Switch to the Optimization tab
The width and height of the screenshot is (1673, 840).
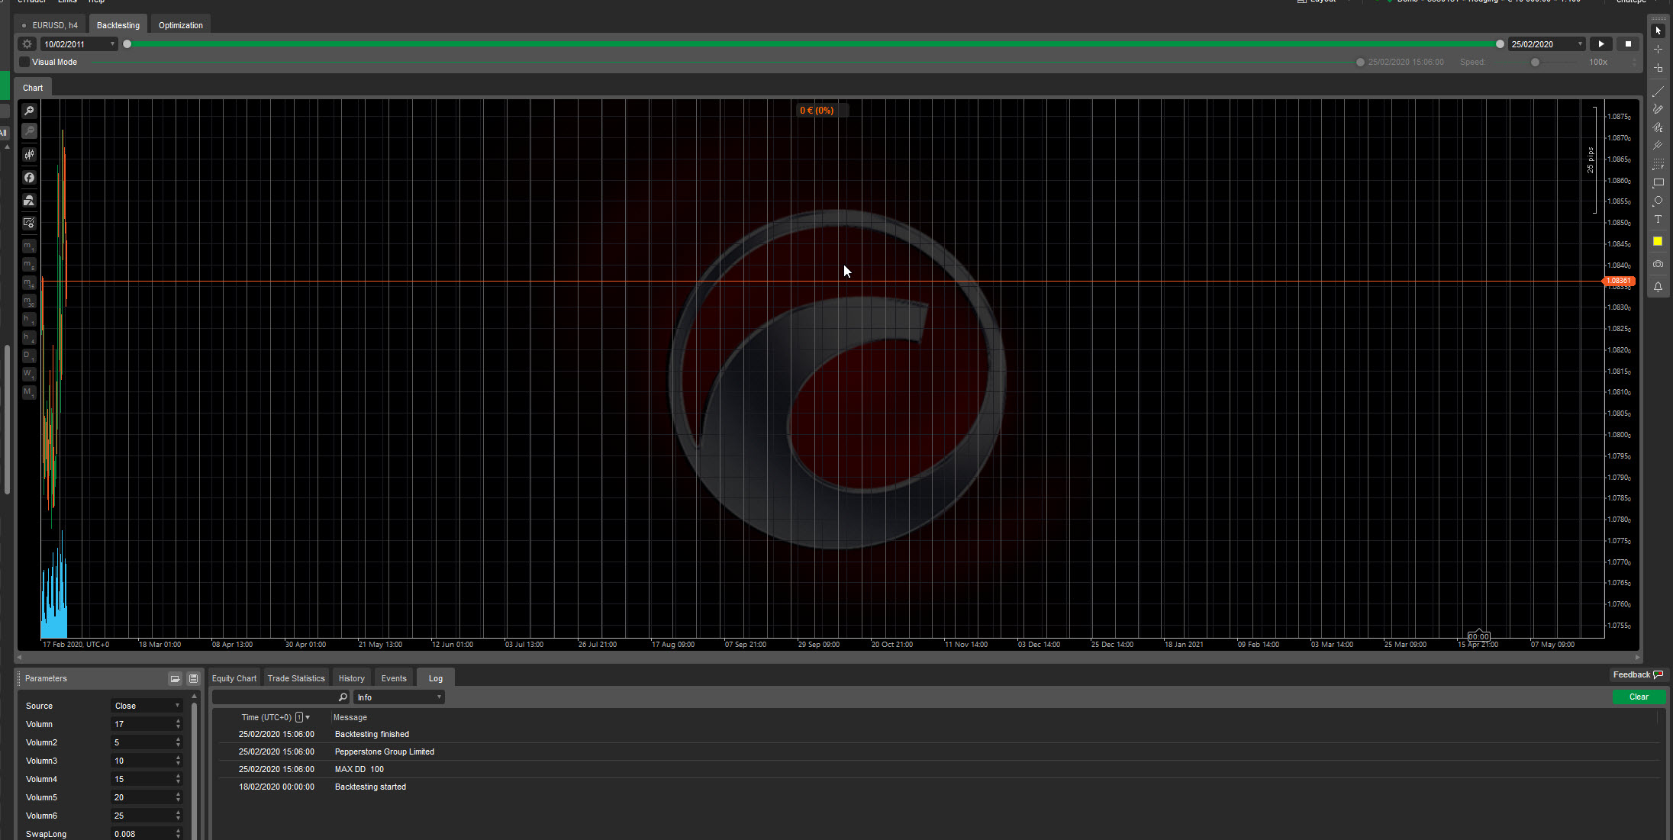(x=181, y=25)
